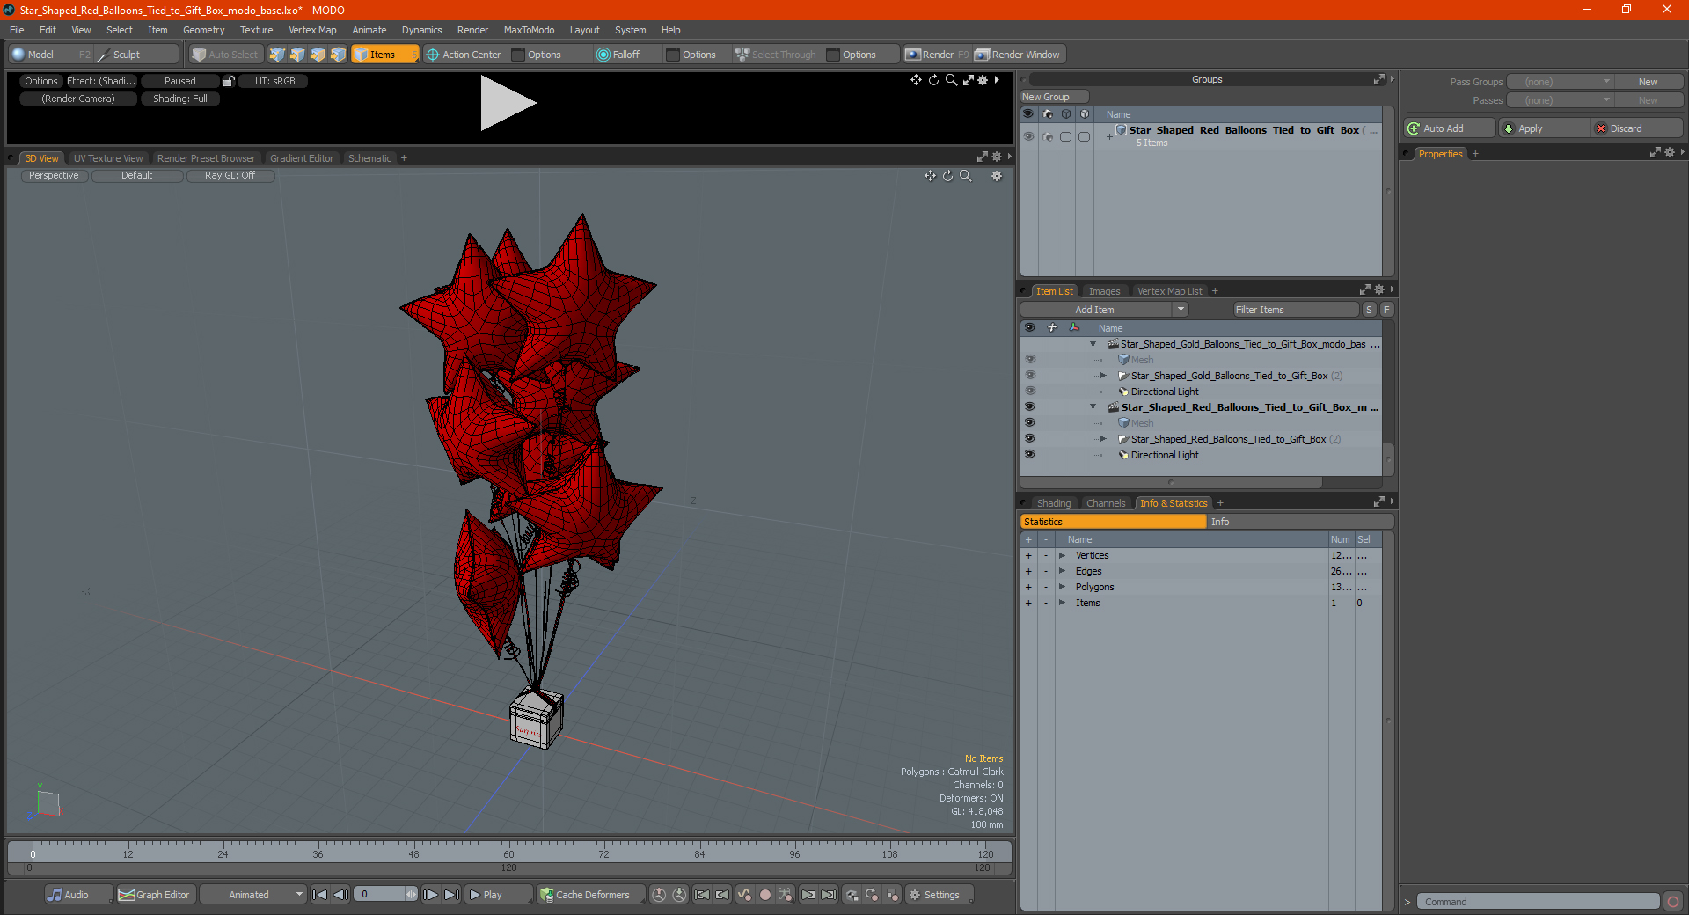The width and height of the screenshot is (1689, 915).
Task: Toggle visibility of Gold scene Directional Light
Action: tap(1029, 392)
